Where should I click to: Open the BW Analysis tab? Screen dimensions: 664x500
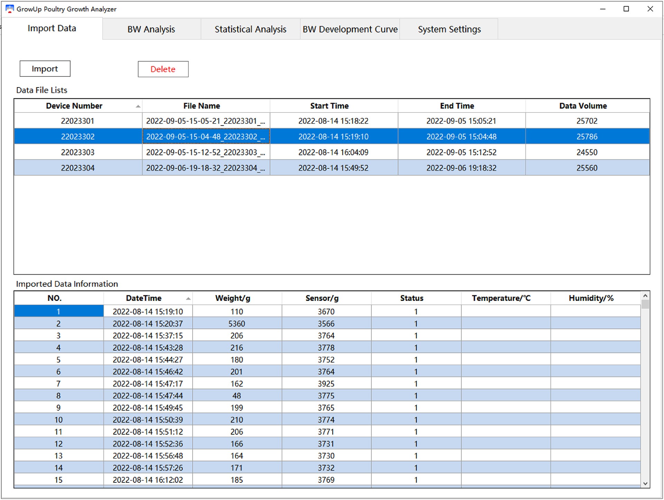[x=151, y=29]
